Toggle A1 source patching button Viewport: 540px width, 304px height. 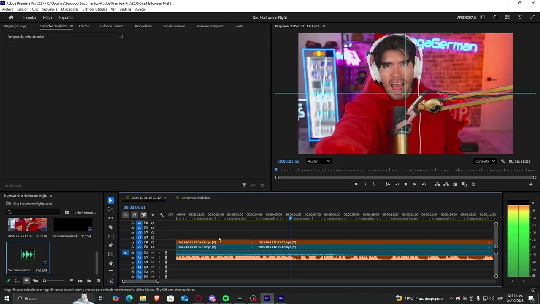pyautogui.click(x=125, y=252)
